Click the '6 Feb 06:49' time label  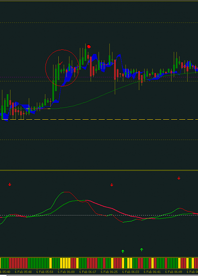tap(174, 272)
